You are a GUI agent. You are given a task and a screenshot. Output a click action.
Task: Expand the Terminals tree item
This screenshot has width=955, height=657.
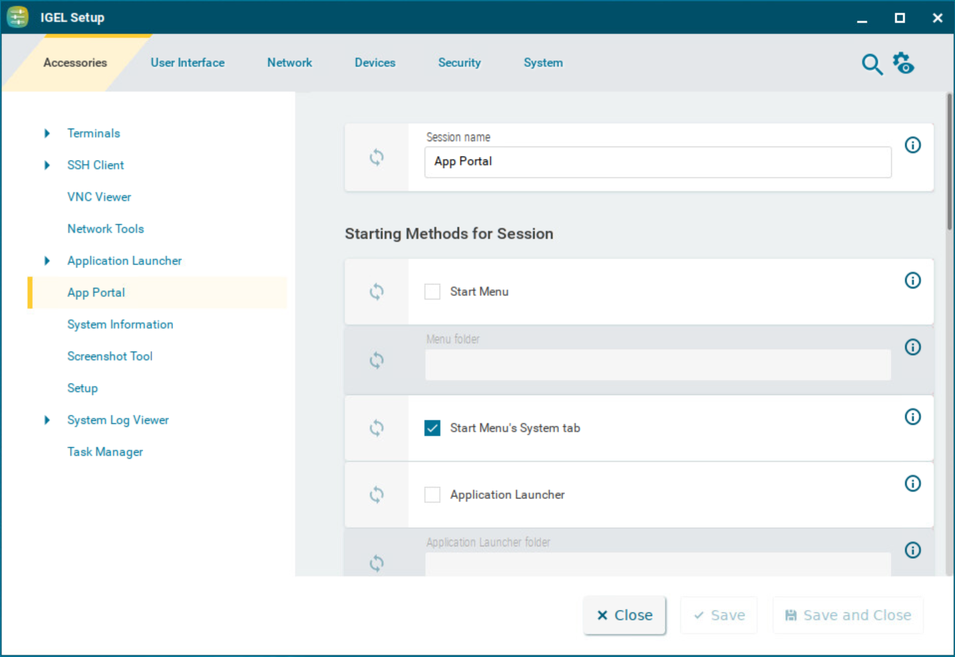tap(47, 133)
